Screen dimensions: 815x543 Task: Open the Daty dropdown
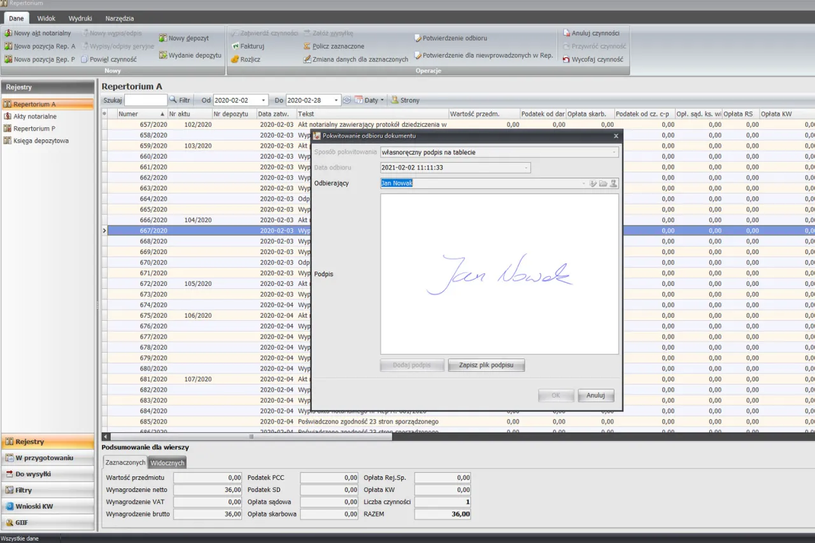pos(370,100)
